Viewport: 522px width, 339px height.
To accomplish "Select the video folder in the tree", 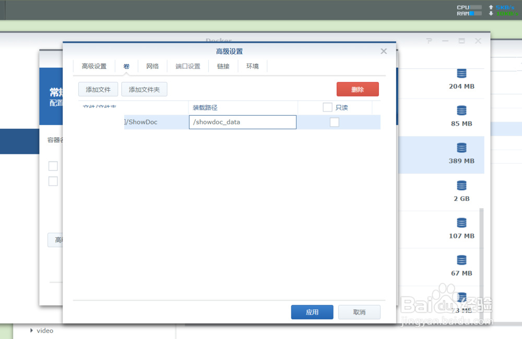I will pyautogui.click(x=45, y=330).
